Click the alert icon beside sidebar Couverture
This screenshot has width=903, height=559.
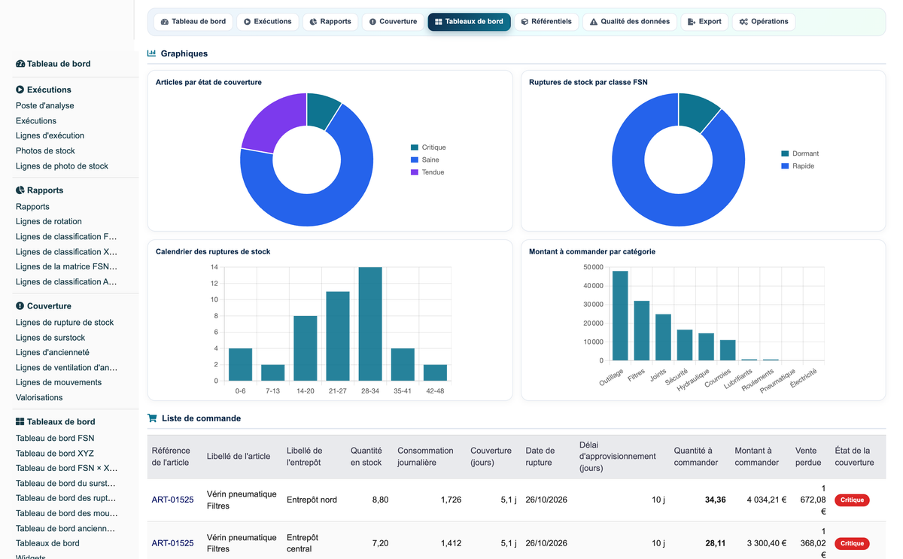20,306
